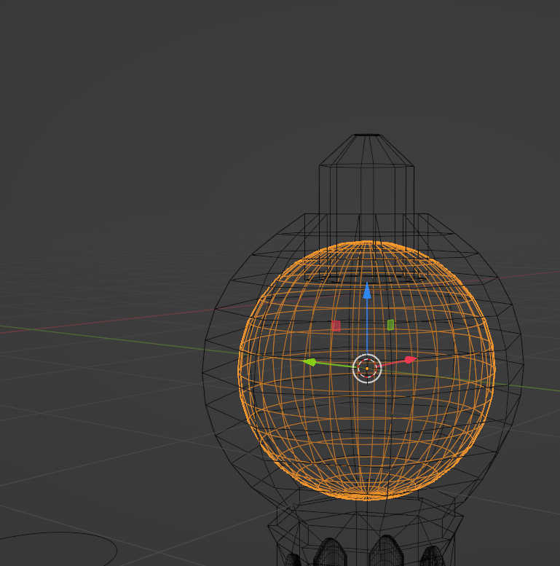
Task: Click the red X-axis grid line at left
Action: pyautogui.click(x=109, y=318)
